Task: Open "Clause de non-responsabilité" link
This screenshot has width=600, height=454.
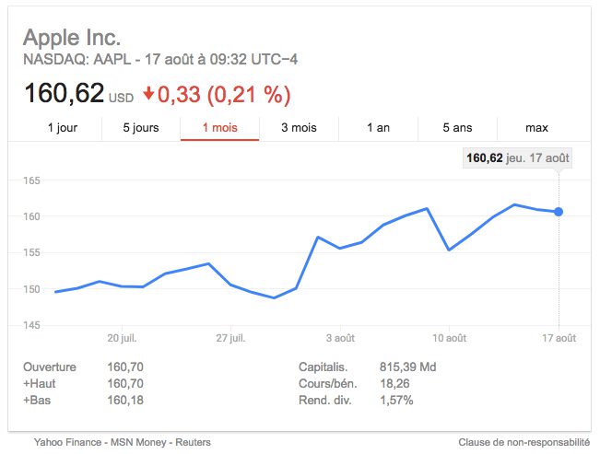Action: pos(524,443)
